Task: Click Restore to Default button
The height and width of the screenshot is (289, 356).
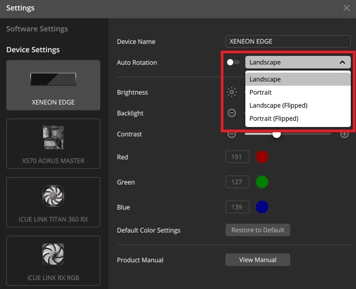Action: 258,230
